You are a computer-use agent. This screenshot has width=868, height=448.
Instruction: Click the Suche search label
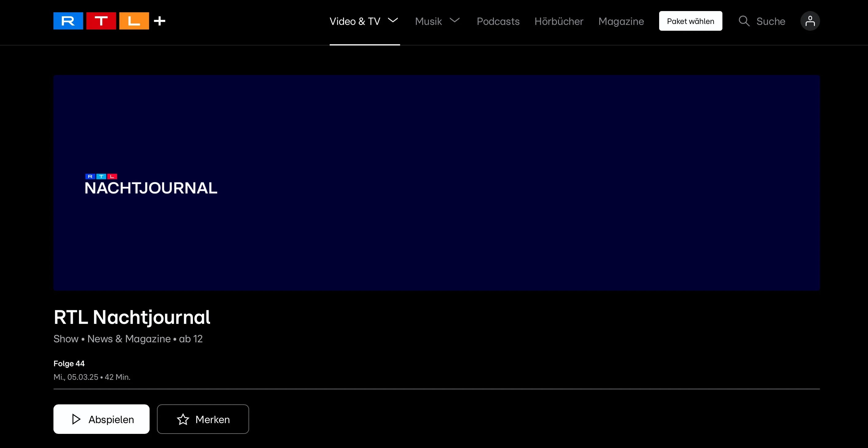771,21
